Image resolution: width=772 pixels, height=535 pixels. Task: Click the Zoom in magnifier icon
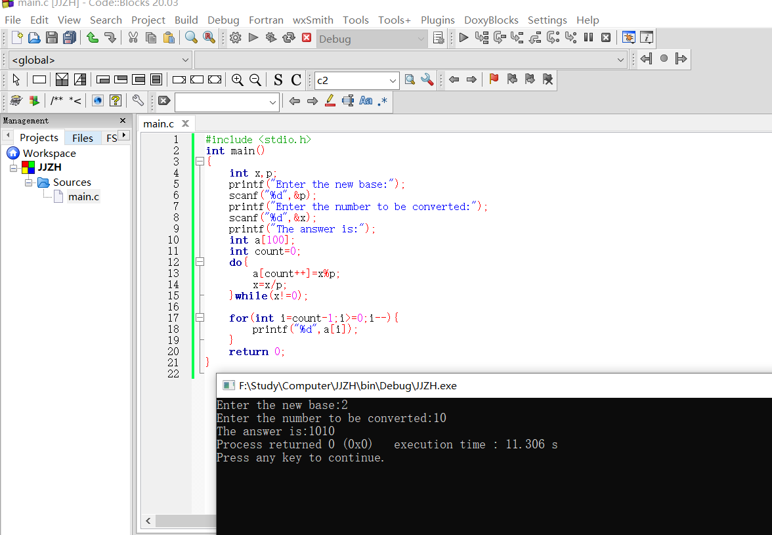[x=238, y=80]
